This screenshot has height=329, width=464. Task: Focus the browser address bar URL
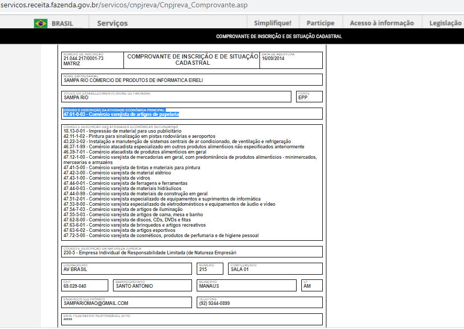[x=124, y=5]
